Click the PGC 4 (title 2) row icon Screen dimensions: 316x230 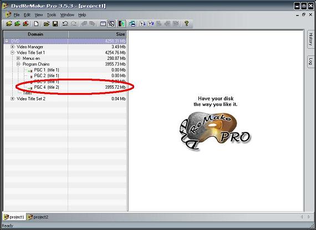coord(30,88)
